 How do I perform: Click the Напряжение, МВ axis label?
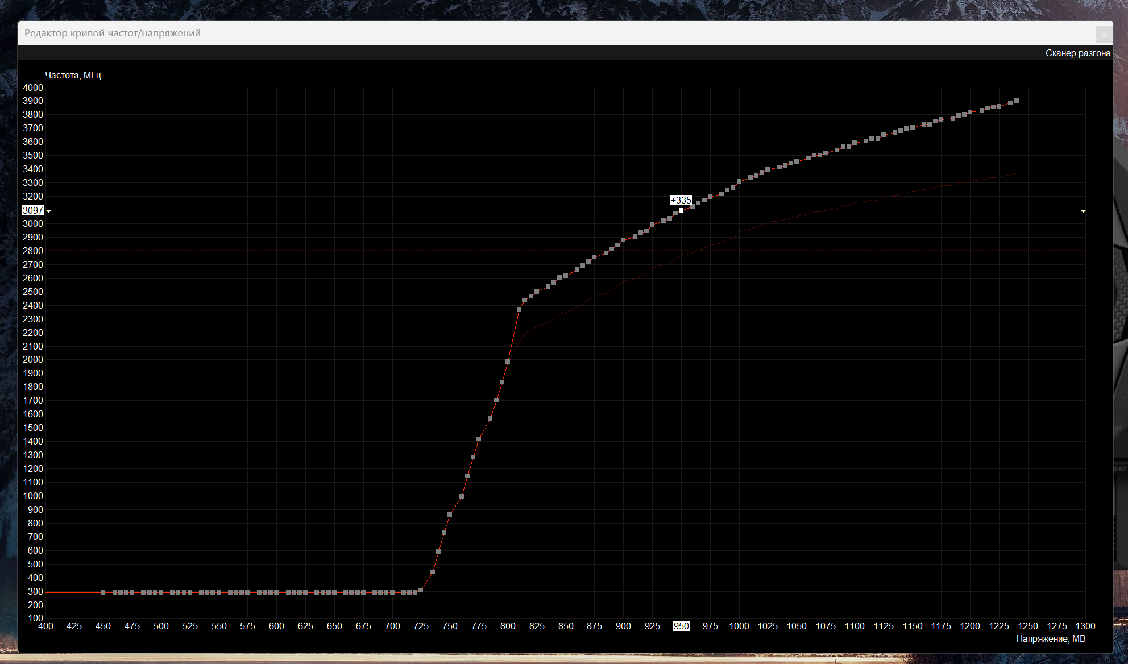(x=1051, y=639)
